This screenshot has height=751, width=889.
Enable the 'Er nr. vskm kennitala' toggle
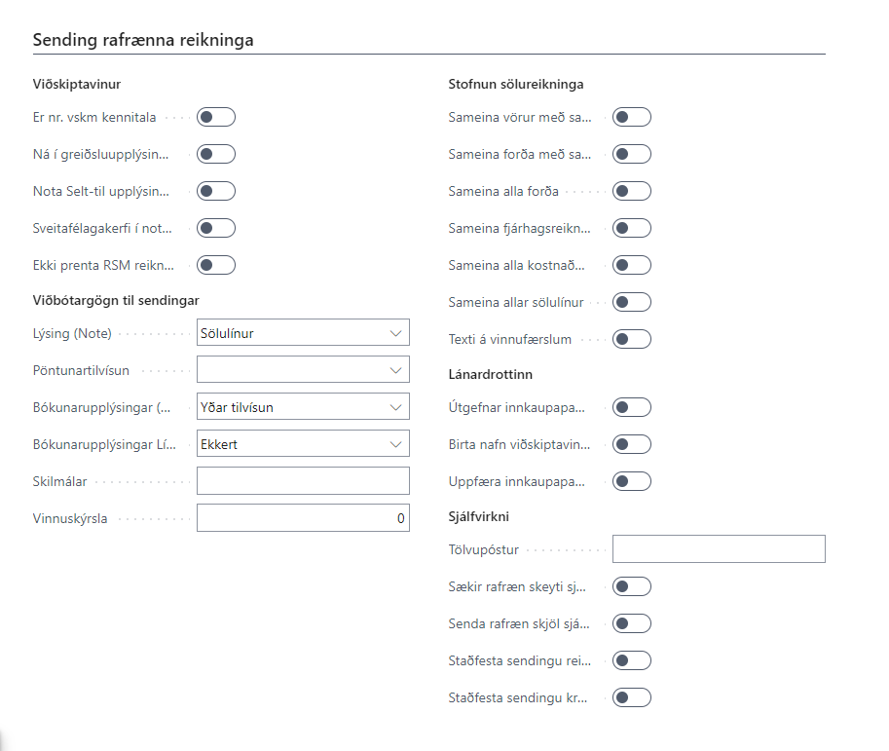(x=215, y=117)
